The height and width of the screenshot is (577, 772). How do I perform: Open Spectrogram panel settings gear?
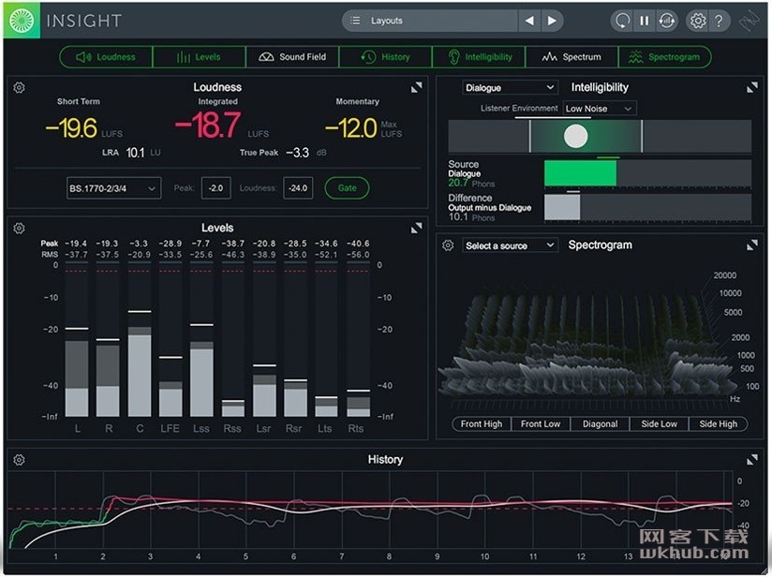coord(448,245)
